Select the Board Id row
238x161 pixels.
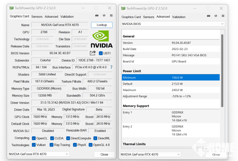(x=171, y=61)
